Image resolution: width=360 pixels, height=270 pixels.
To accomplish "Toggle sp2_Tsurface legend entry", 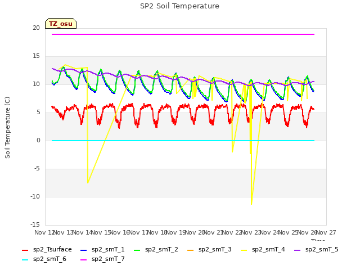I will [47, 249].
